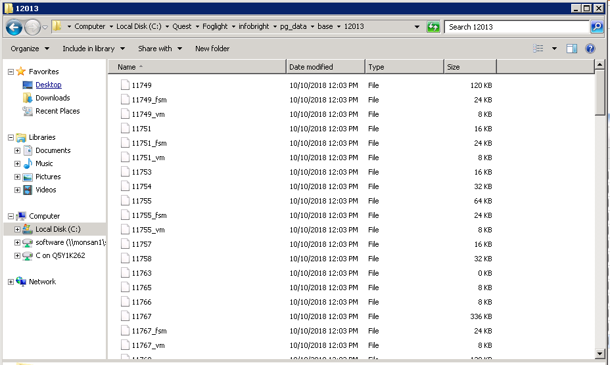The height and width of the screenshot is (365, 610).
Task: Open the view options dropdown arrow
Action: tap(554, 49)
